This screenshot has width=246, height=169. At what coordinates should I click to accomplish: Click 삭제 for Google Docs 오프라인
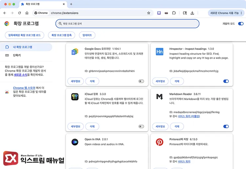[x=92, y=81]
